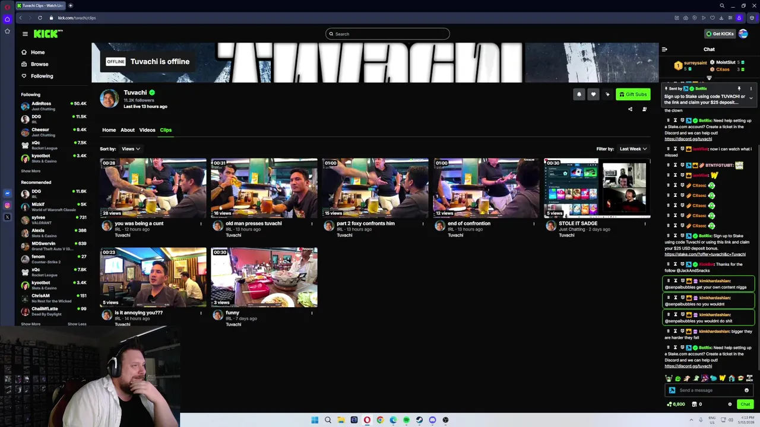Image resolution: width=760 pixels, height=427 pixels.
Task: Click the Gift Subs button
Action: (633, 94)
